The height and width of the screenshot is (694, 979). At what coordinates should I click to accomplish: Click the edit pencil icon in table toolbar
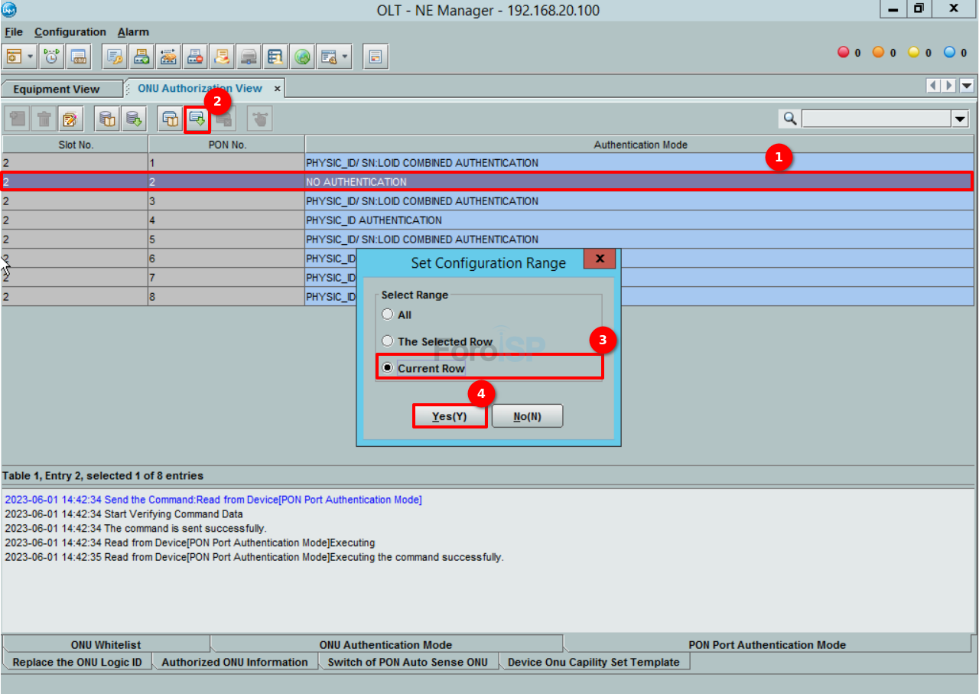click(70, 119)
